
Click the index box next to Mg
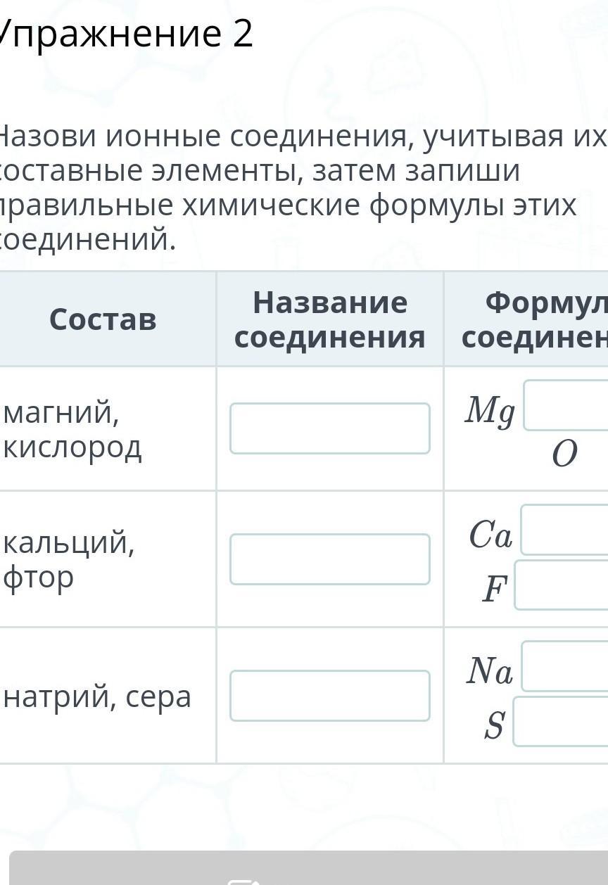click(566, 406)
